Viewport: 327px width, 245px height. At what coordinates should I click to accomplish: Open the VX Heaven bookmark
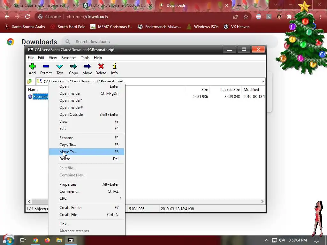[237, 27]
